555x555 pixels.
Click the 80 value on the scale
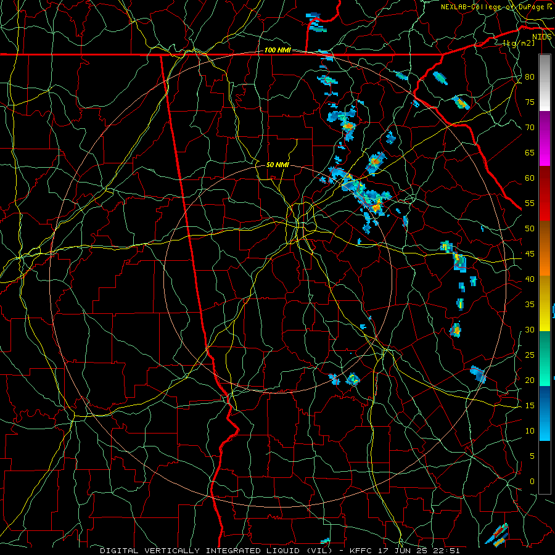point(530,77)
